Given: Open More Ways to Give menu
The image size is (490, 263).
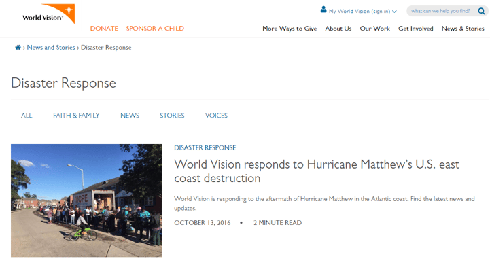Looking at the screenshot, I should tap(290, 29).
